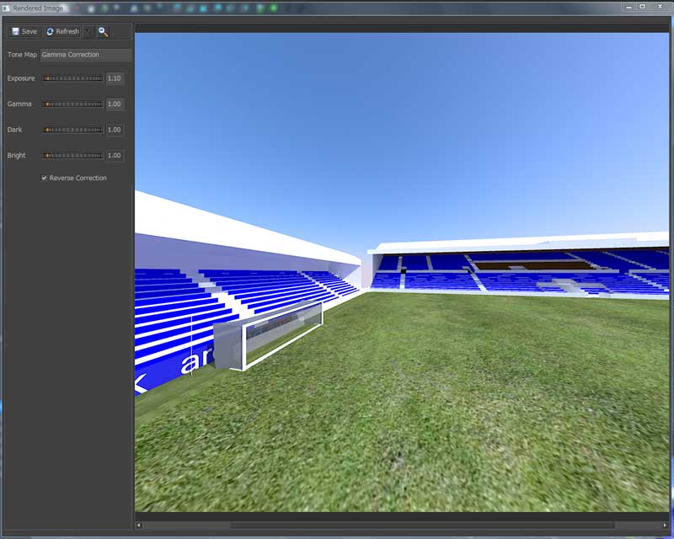Click the horizontal scrollbar right arrow
The height and width of the screenshot is (539, 674).
coord(665,526)
